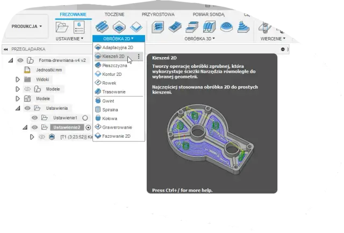
Task: Expand the Modele node without an eye icon
Action: tap(18, 98)
